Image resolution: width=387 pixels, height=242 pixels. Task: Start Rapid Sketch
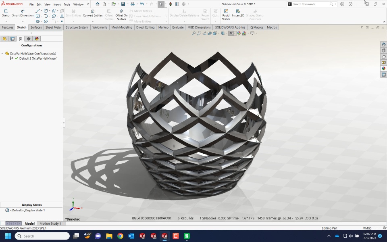tap(226, 15)
